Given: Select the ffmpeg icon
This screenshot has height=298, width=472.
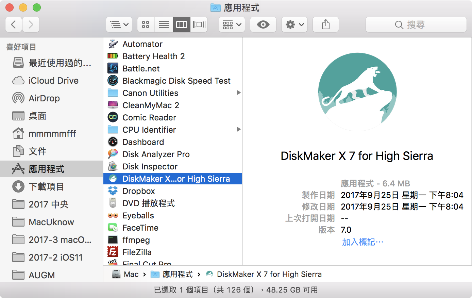Looking at the screenshot, I should (x=113, y=240).
